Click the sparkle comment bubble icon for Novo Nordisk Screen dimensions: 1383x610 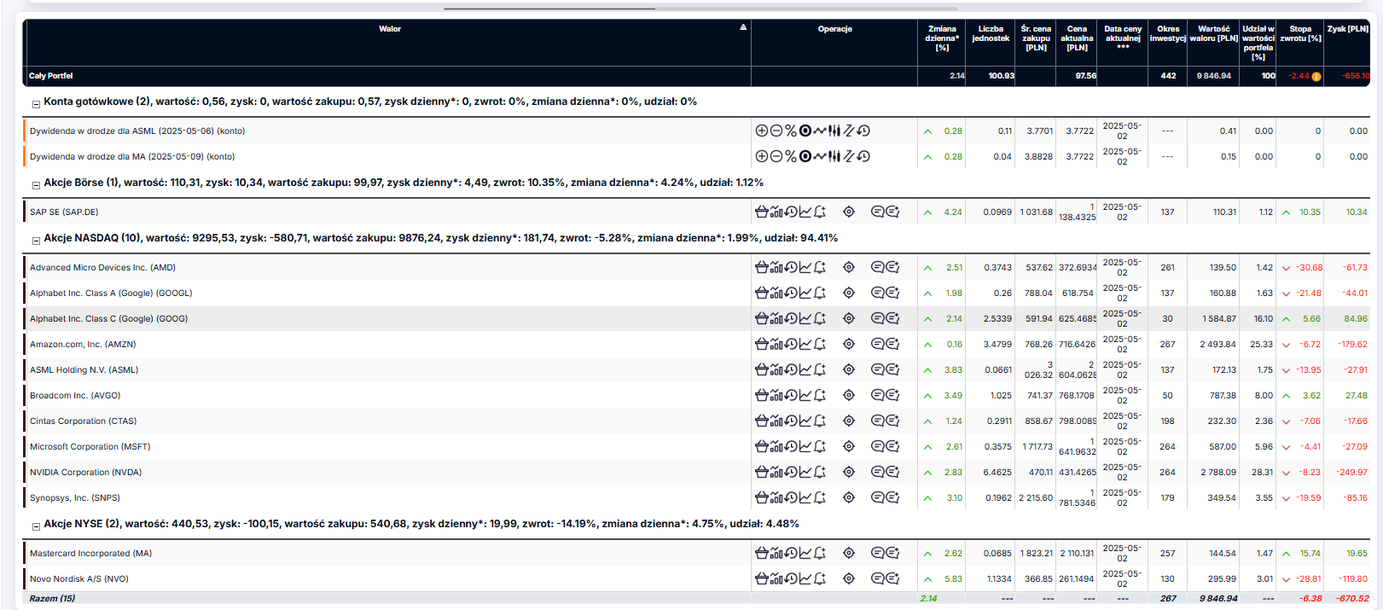(892, 578)
